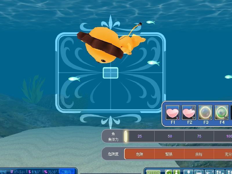Click the green arrow icon beside MISSION
This screenshot has height=174, width=232.
(168, 172)
